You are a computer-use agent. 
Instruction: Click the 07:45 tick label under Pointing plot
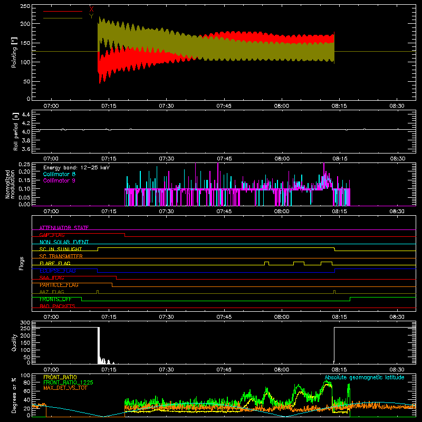[224, 106]
